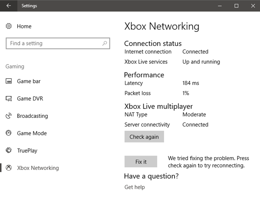Screen dimensions: 260x202
Task: Click the Xbox Live services label
Action: click(x=146, y=62)
